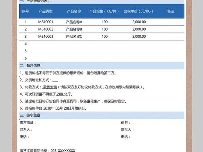Click the 电话 label on the supplier side
203x152 pixels.
[126, 137]
